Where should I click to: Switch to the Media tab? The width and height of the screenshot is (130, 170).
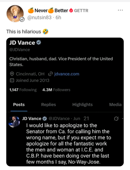115,104
